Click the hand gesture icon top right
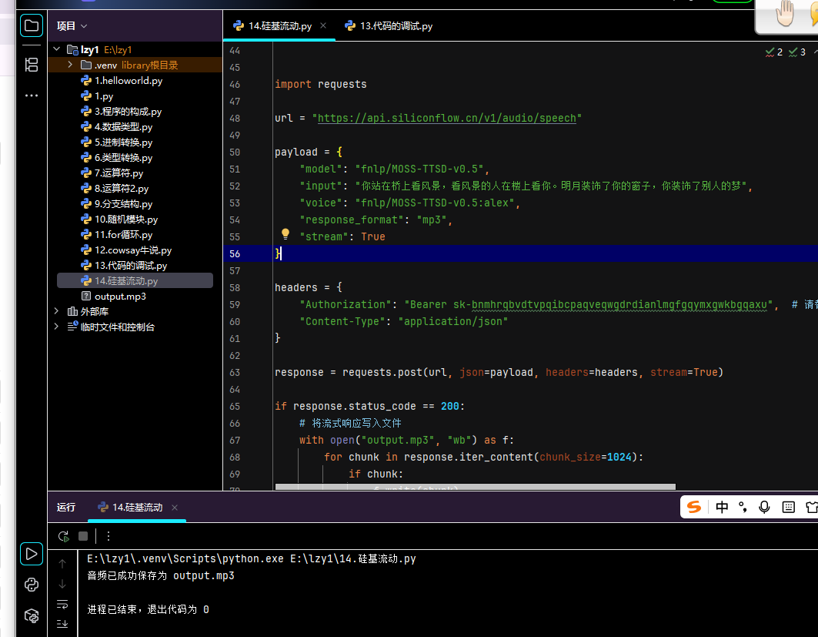 pyautogui.click(x=784, y=14)
